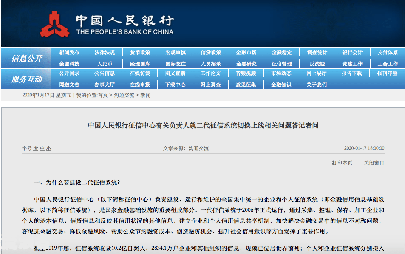Open the 新闻发布 menu item
The height and width of the screenshot is (254, 405).
69,52
